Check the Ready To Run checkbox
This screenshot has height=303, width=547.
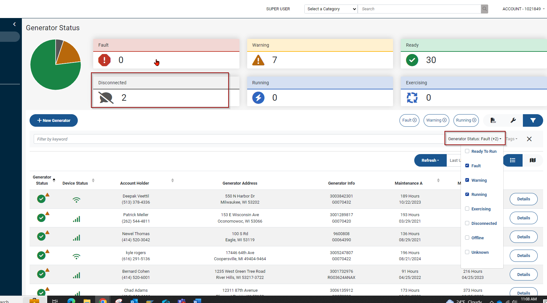[x=467, y=151]
